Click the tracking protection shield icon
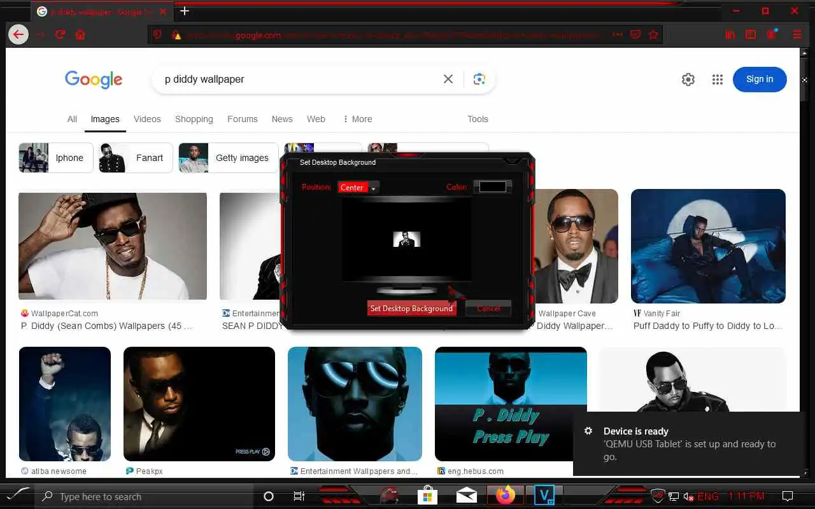Screen dimensions: 815x509 pyautogui.click(x=157, y=35)
